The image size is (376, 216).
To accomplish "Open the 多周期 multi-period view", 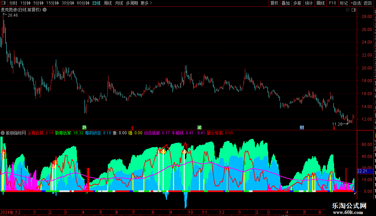I will coord(132,3).
